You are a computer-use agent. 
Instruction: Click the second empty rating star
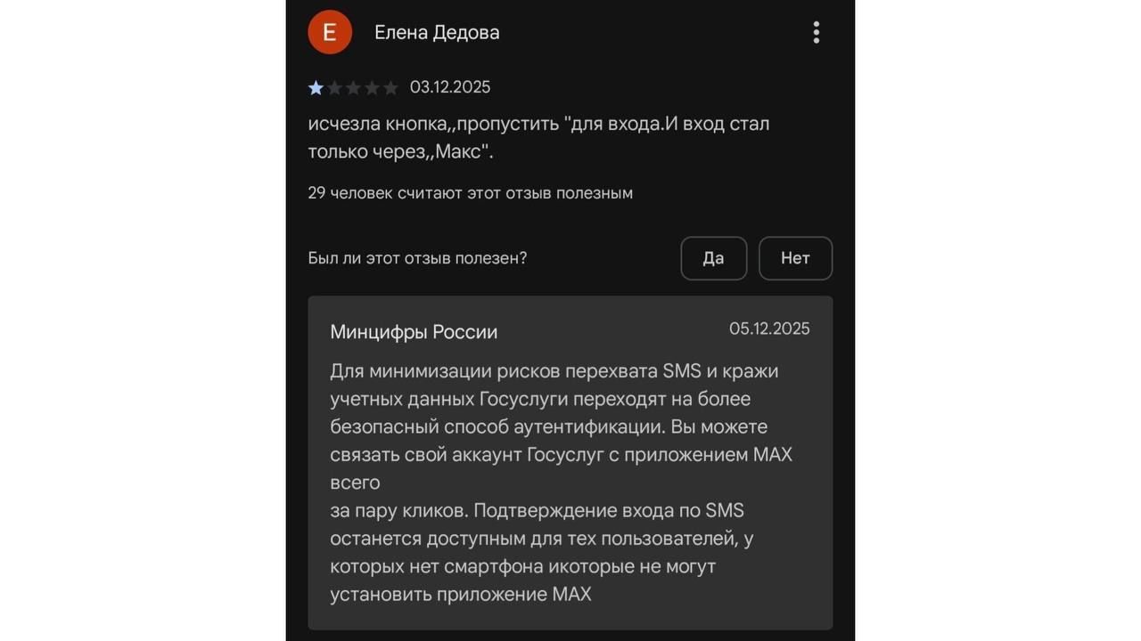tap(334, 87)
